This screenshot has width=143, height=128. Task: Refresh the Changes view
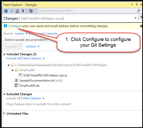pyautogui.click(x=31, y=11)
